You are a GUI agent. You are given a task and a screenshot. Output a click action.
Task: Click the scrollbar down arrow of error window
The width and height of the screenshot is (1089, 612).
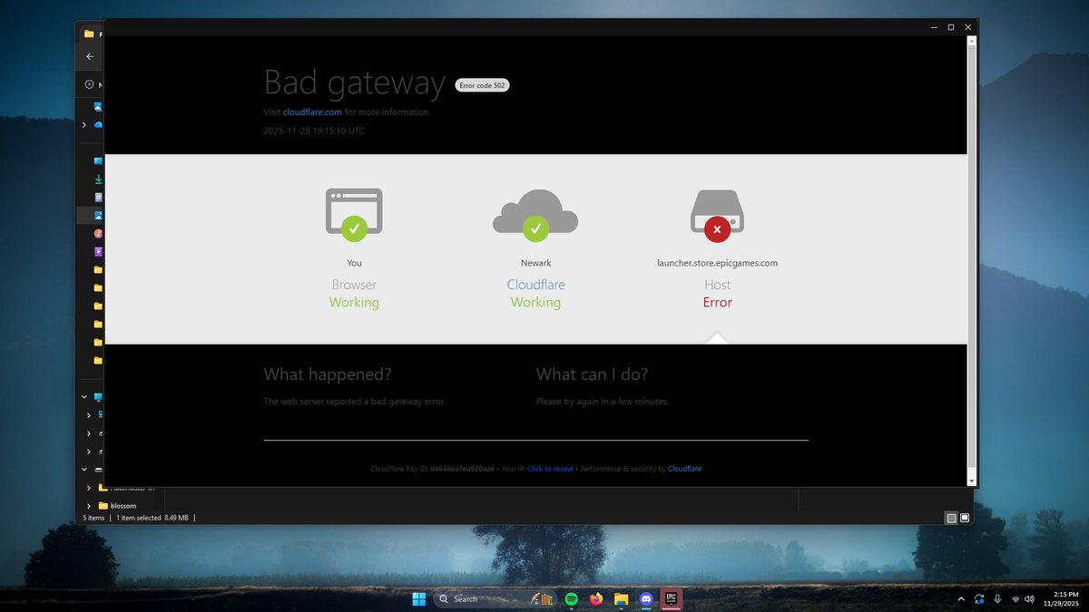(972, 481)
